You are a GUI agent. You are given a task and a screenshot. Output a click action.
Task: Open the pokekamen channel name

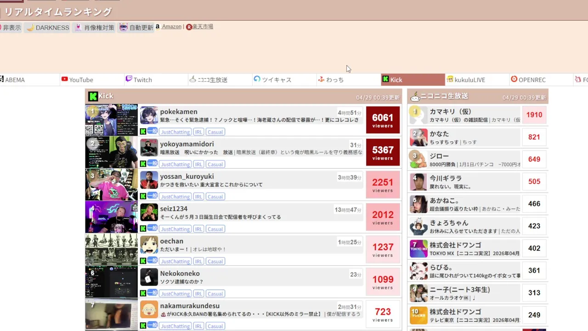coord(179,112)
